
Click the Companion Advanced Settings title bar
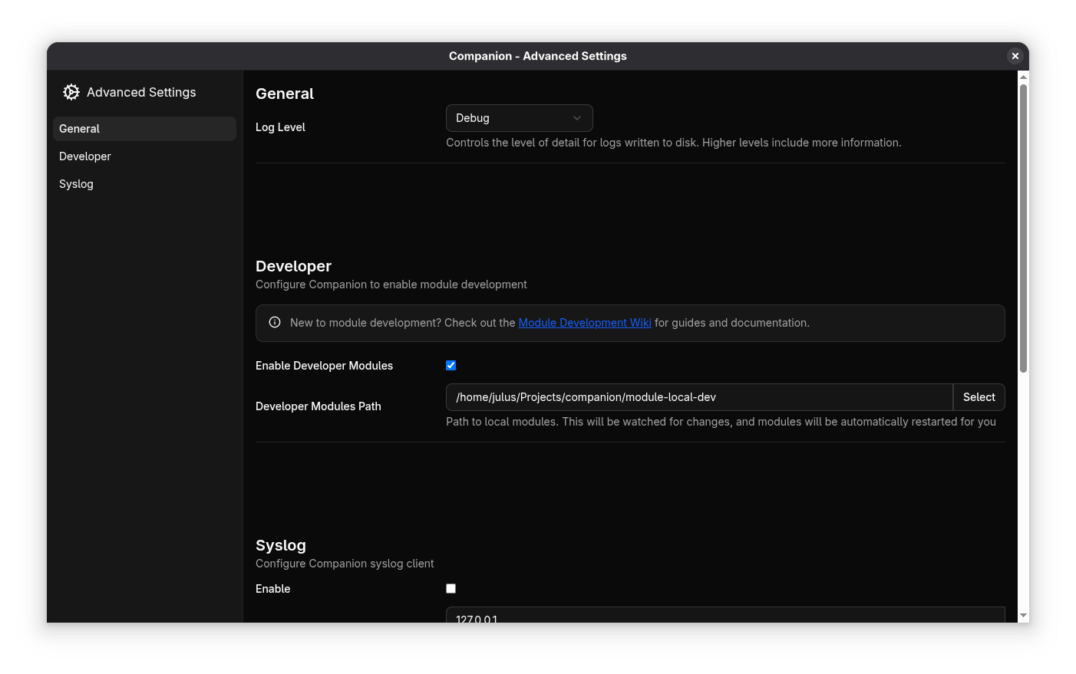click(x=538, y=55)
